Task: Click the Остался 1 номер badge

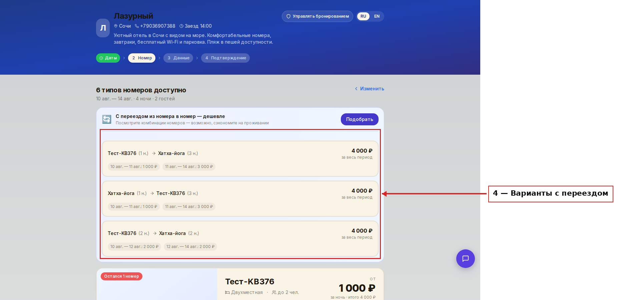Action: 121,276
